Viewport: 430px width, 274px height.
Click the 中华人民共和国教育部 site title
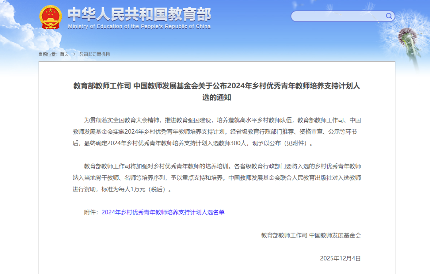click(139, 14)
